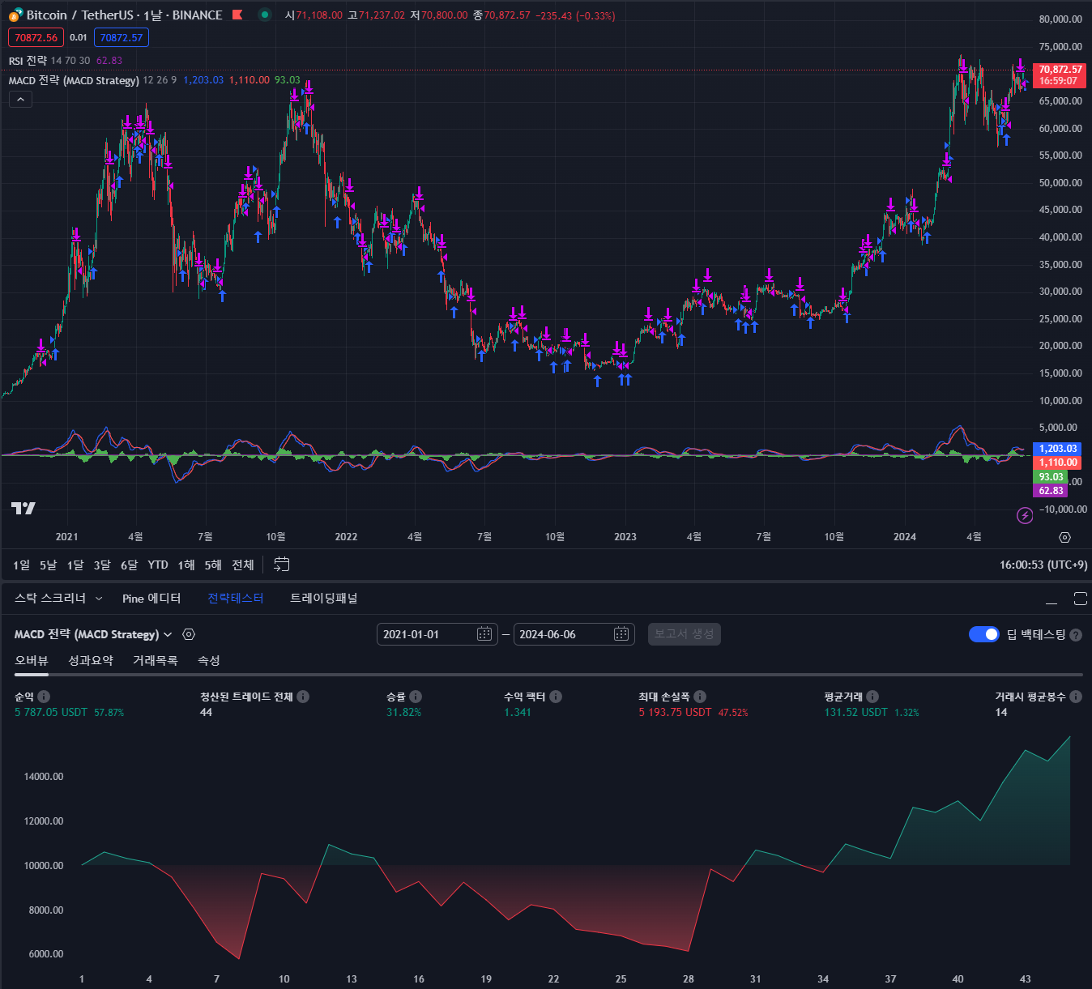The image size is (1092, 989).
Task: Open the 트레이딩패널 tab
Action: tap(324, 599)
